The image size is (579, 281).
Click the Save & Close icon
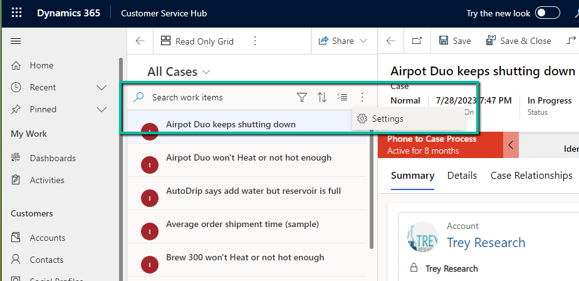[x=491, y=41]
